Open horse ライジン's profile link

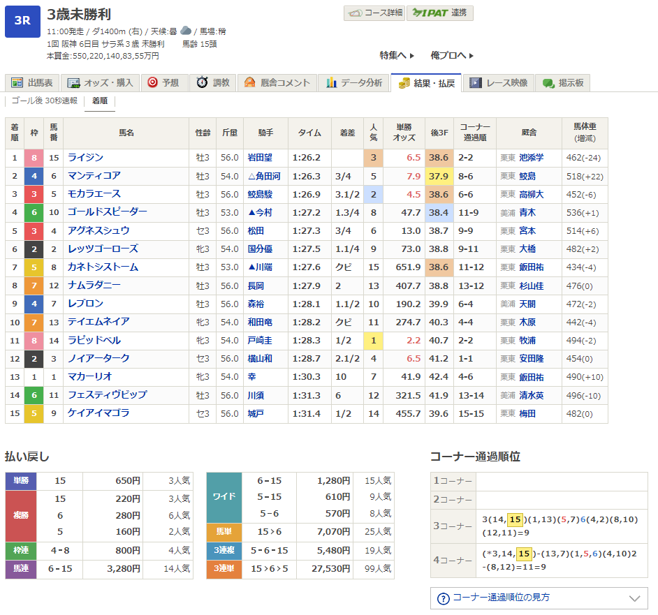pos(85,158)
